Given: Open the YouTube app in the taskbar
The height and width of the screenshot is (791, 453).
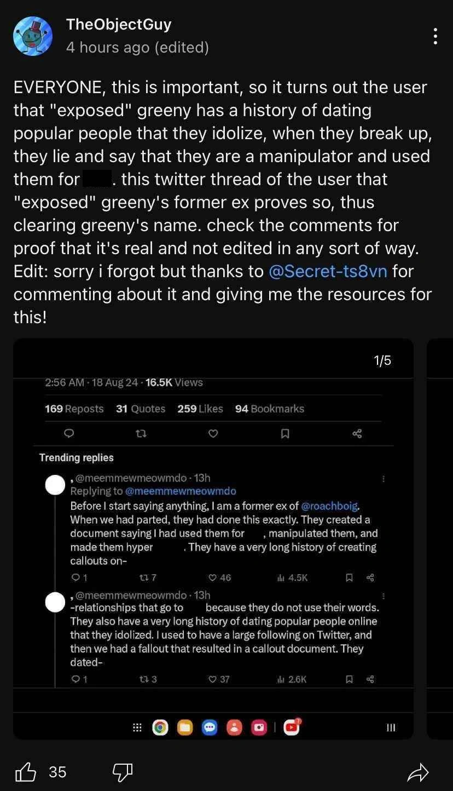Looking at the screenshot, I should pyautogui.click(x=292, y=727).
